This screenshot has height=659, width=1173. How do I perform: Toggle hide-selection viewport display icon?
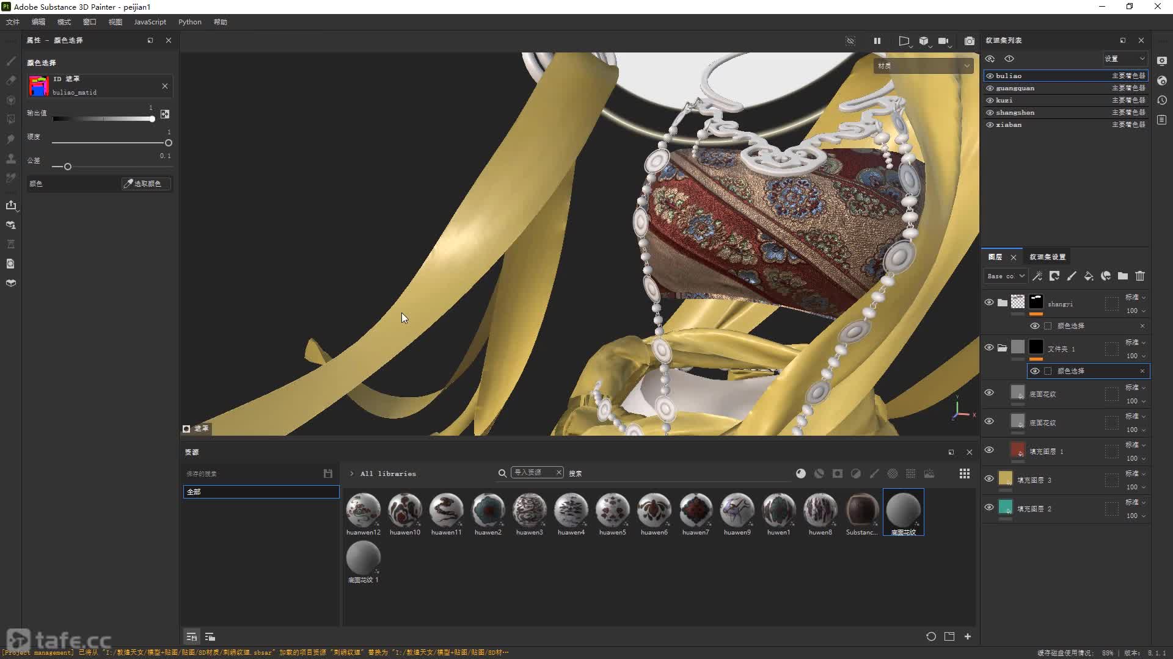(850, 41)
